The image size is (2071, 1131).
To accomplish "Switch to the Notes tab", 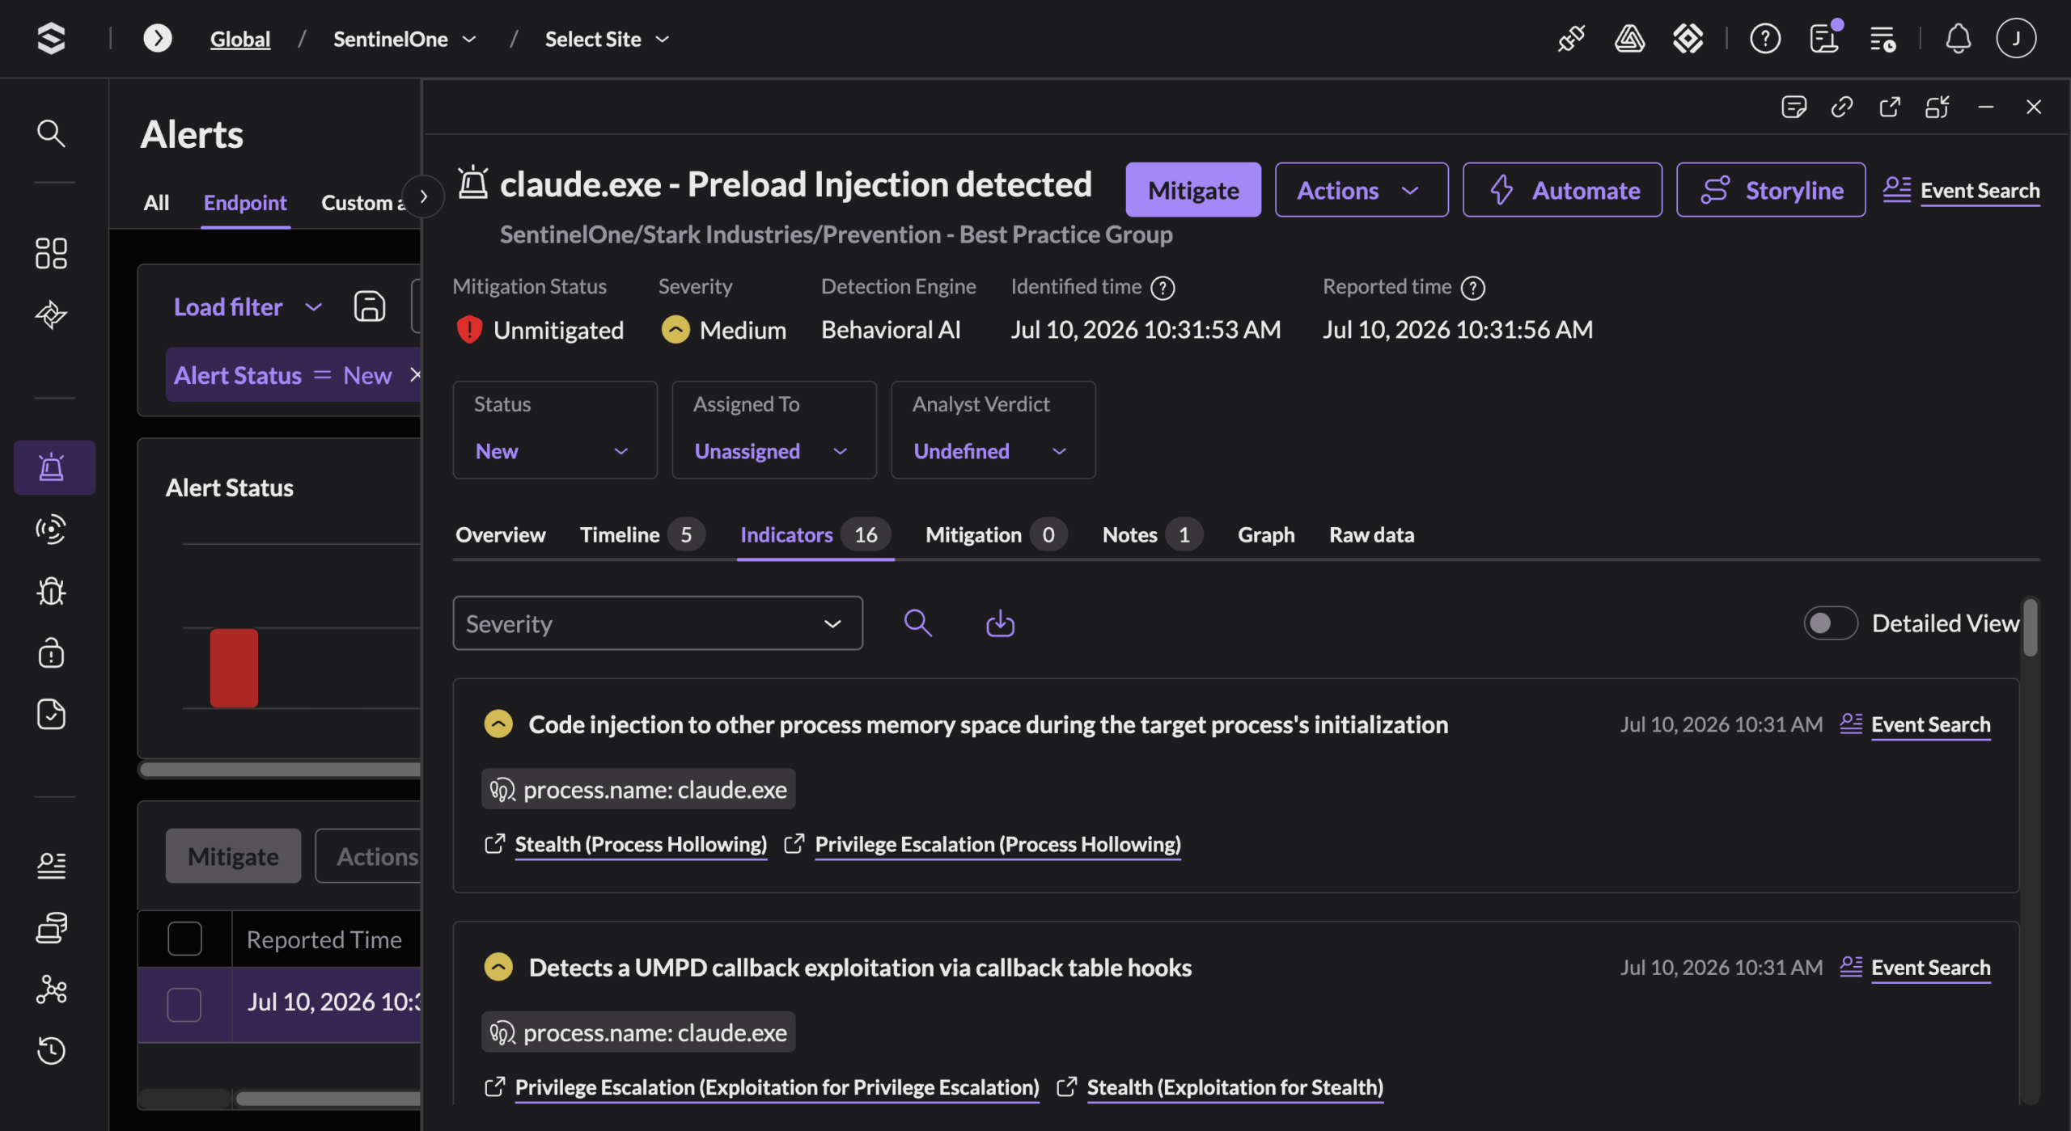I will (x=1152, y=534).
